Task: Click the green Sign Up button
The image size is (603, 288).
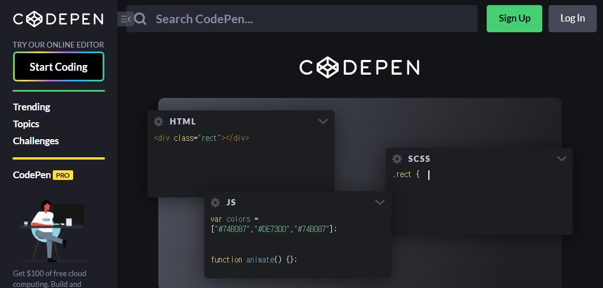Action: coord(514,19)
